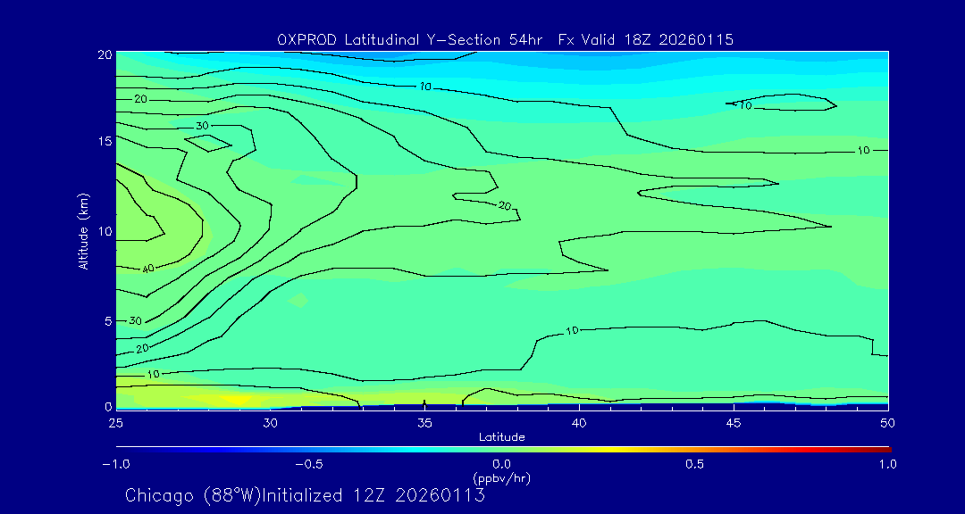Click the altitude tick label 20

pyautogui.click(x=105, y=54)
